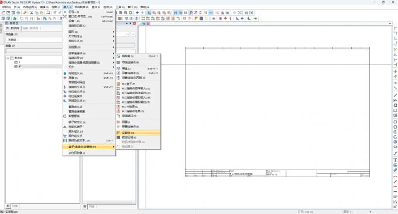The height and width of the screenshot is (214, 398).
Task: Select the Rectangle tool on right toolbar
Action: tap(395, 111)
